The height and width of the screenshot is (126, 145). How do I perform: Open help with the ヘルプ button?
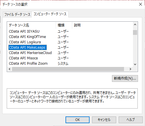tap(131, 120)
